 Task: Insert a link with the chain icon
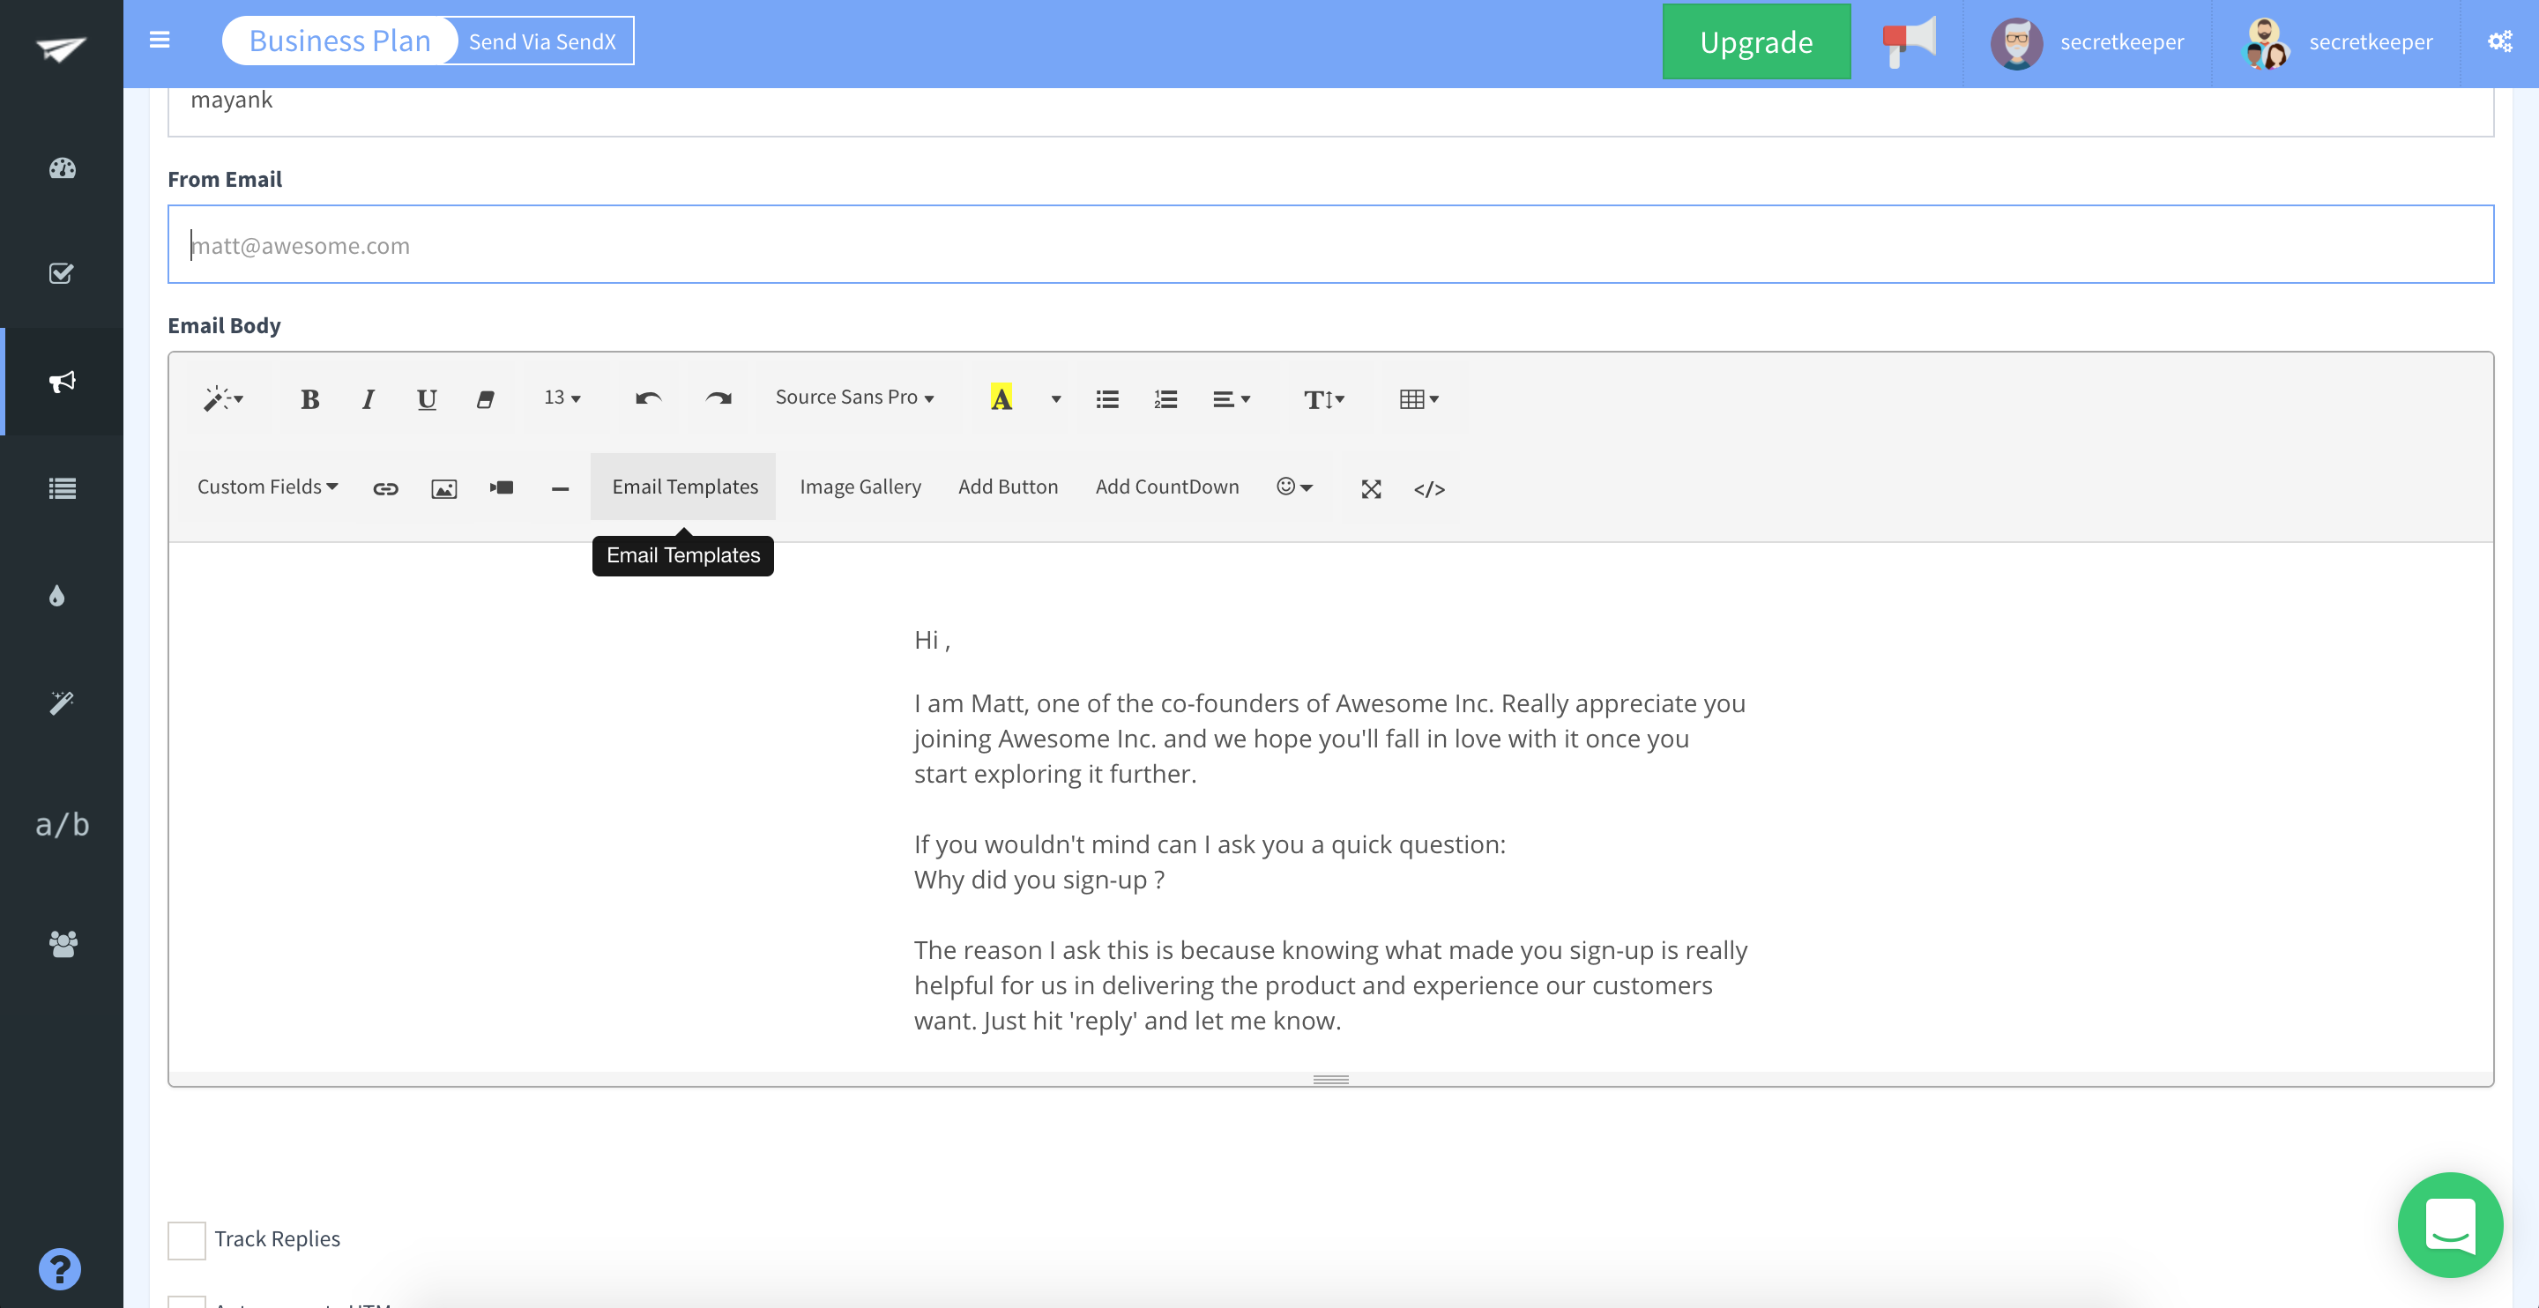pos(385,488)
